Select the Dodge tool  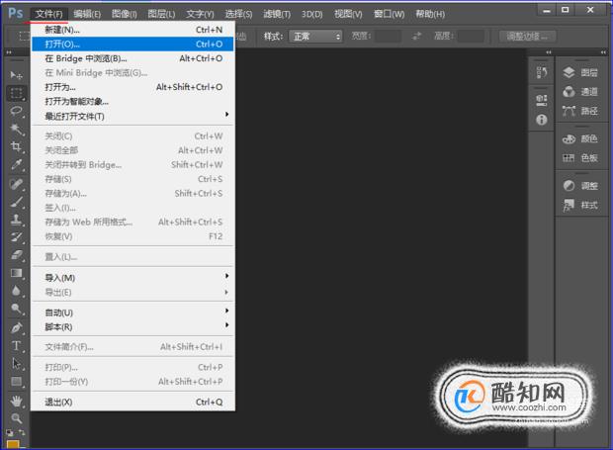[16, 309]
